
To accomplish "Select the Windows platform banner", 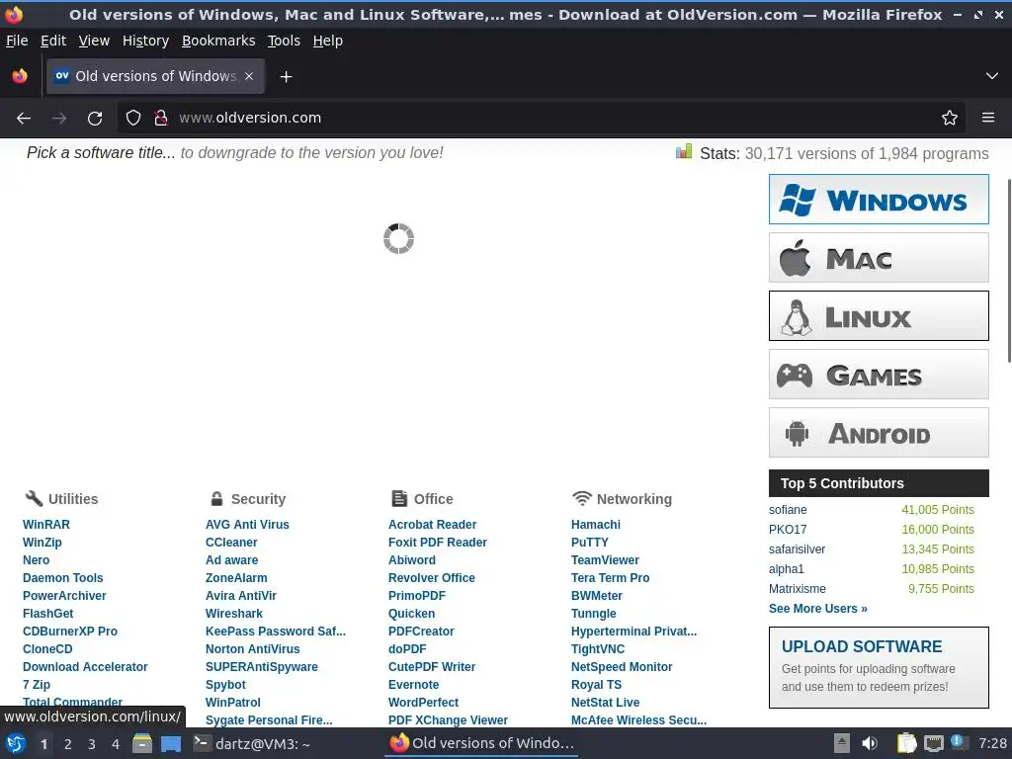I will 879,200.
